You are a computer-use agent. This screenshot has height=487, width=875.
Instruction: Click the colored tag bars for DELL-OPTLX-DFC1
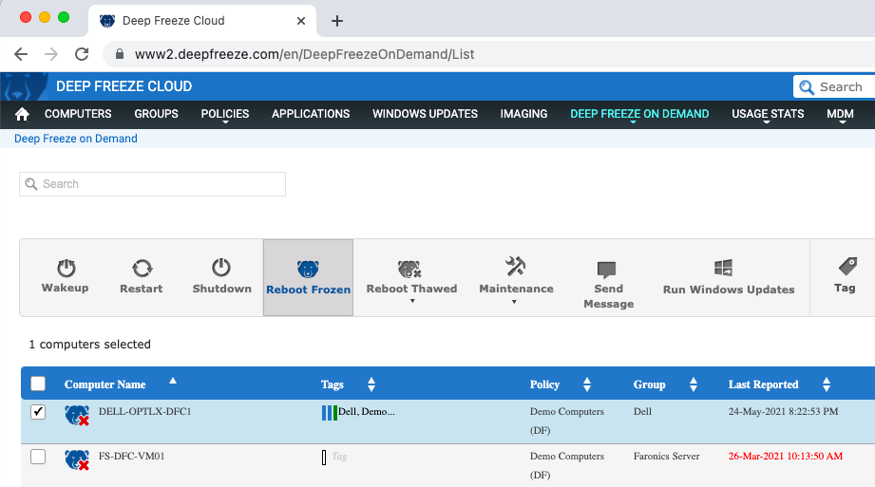[329, 412]
